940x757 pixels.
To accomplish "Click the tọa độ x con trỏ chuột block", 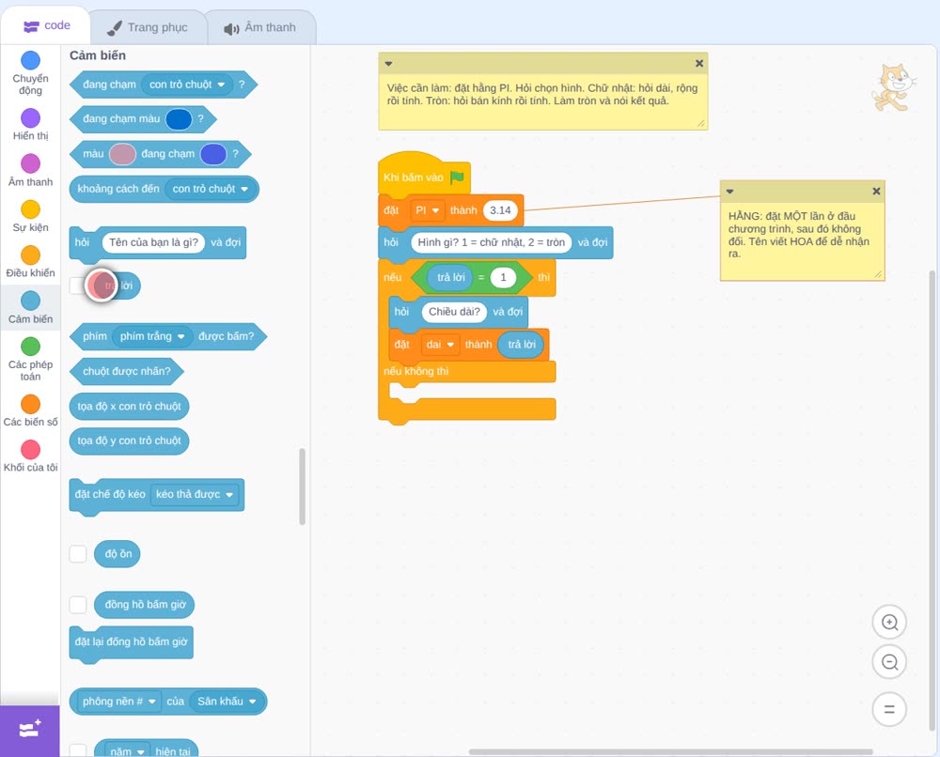I will point(130,406).
